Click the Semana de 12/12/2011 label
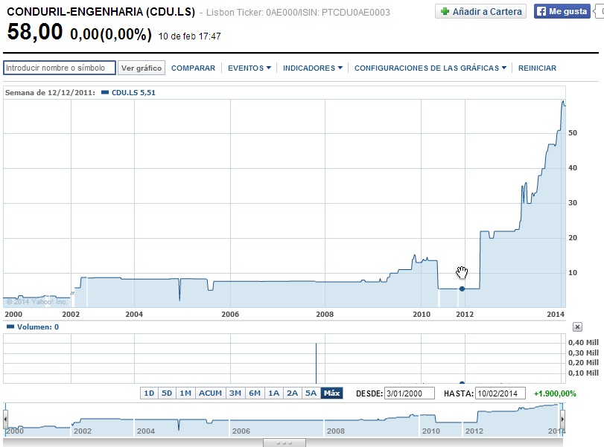The height and width of the screenshot is (447, 604). (50, 93)
